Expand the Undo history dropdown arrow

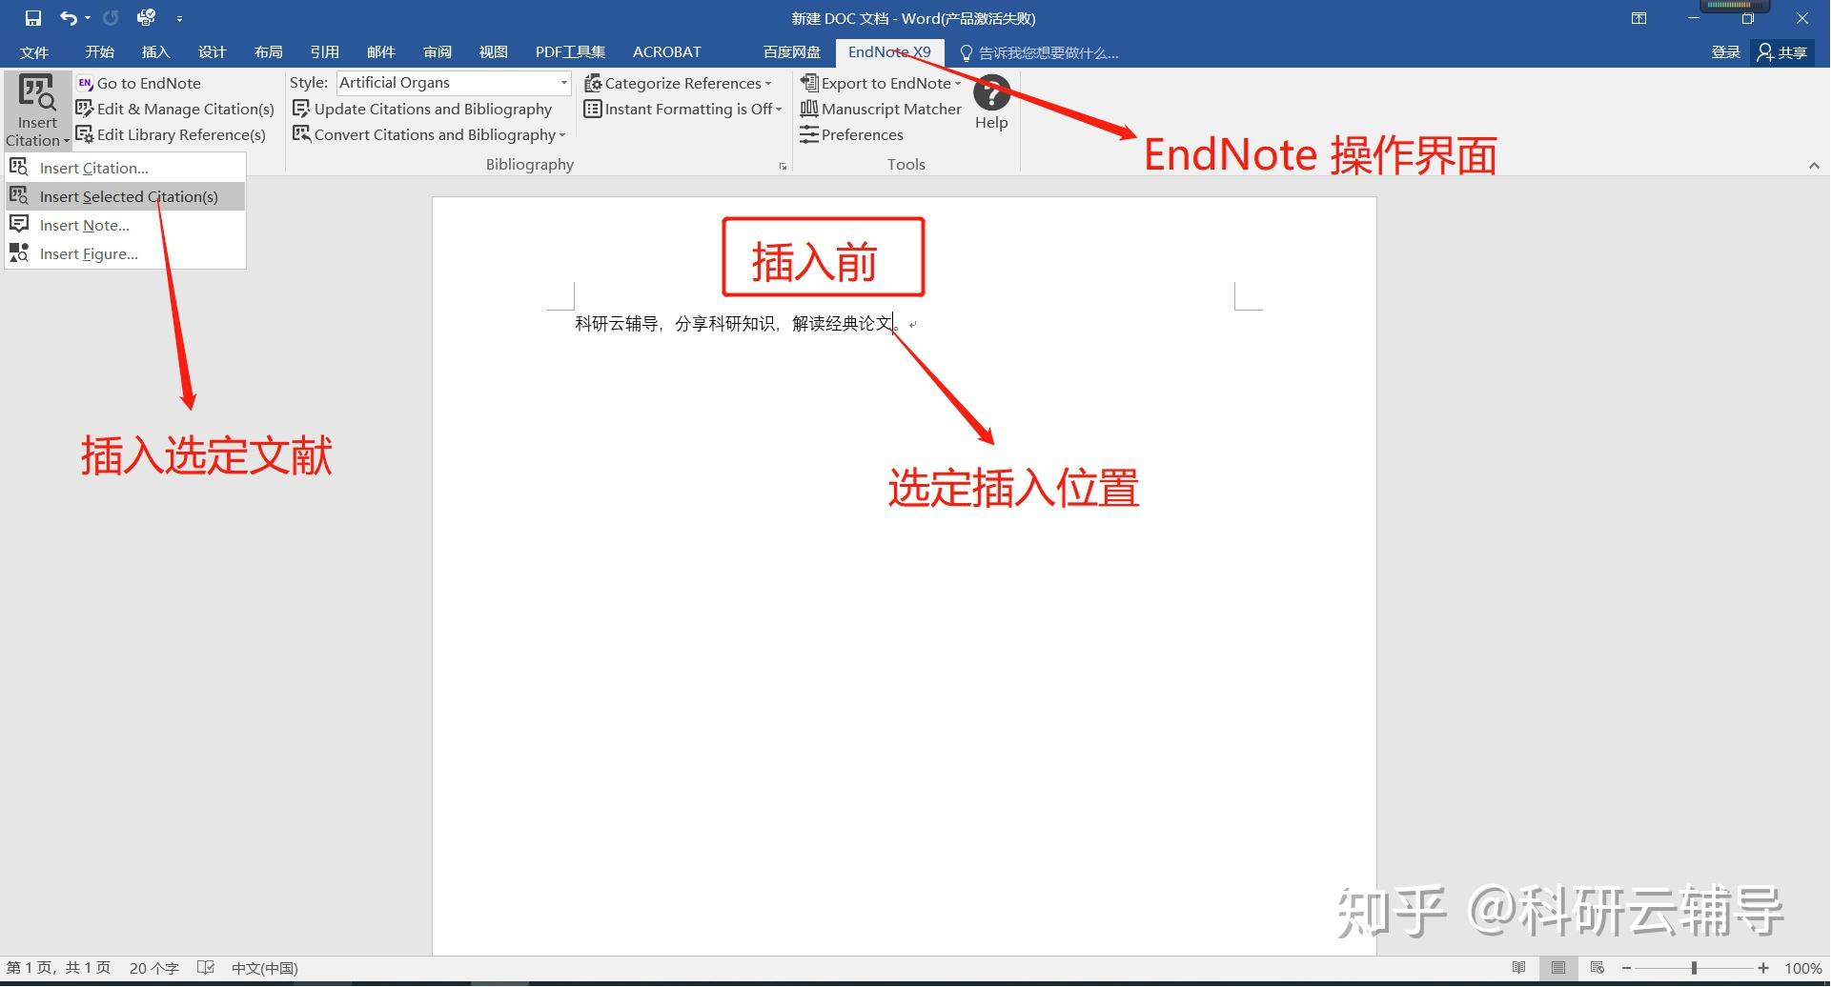click(88, 19)
